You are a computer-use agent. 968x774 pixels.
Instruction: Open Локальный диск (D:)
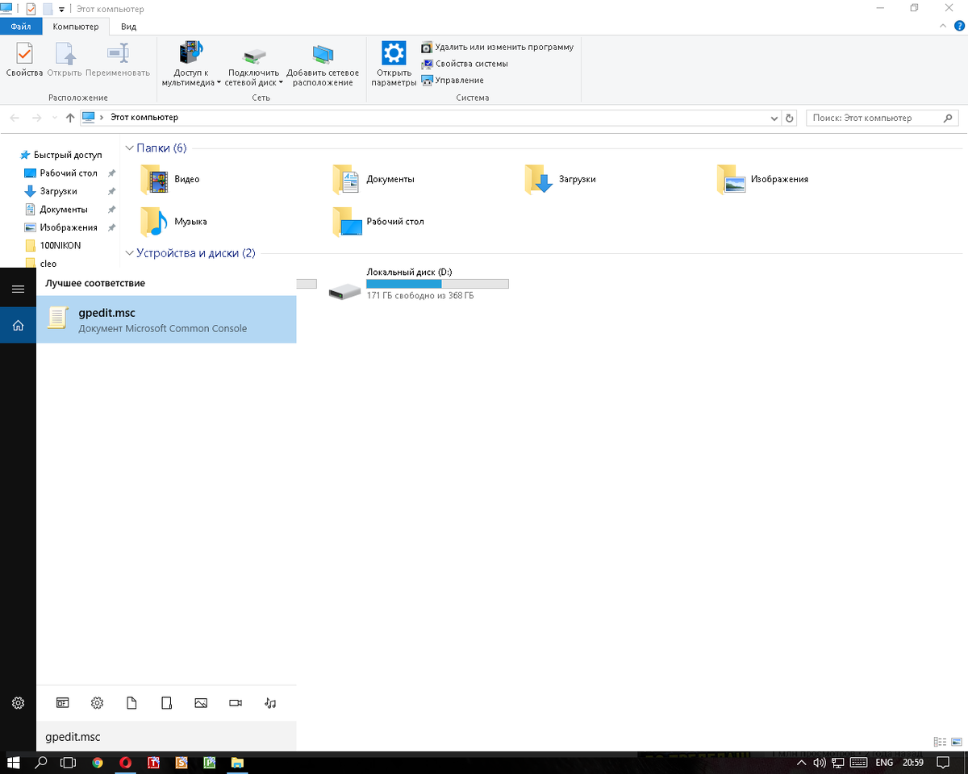coord(419,285)
